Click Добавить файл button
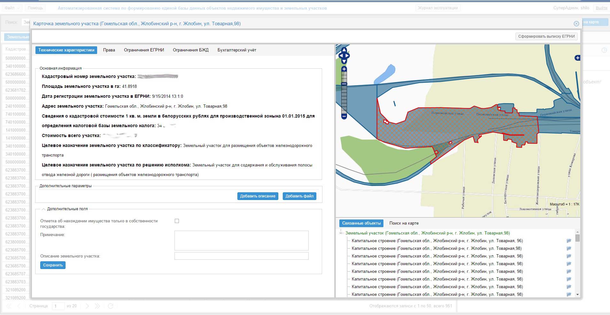Screen dimensions: 610x315 (x=299, y=196)
